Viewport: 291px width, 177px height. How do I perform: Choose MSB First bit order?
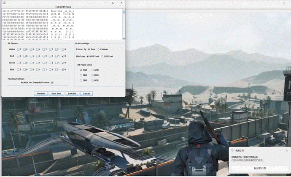point(88,57)
